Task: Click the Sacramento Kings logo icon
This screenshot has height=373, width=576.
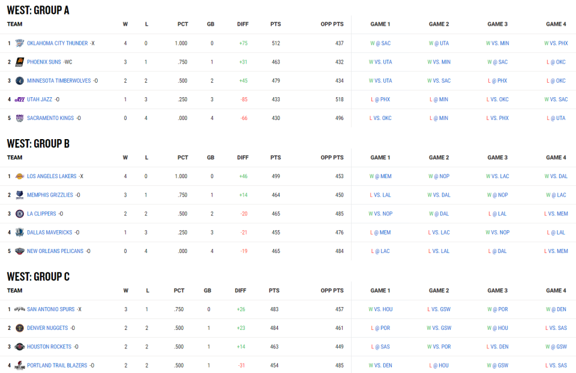Action: pyautogui.click(x=20, y=118)
